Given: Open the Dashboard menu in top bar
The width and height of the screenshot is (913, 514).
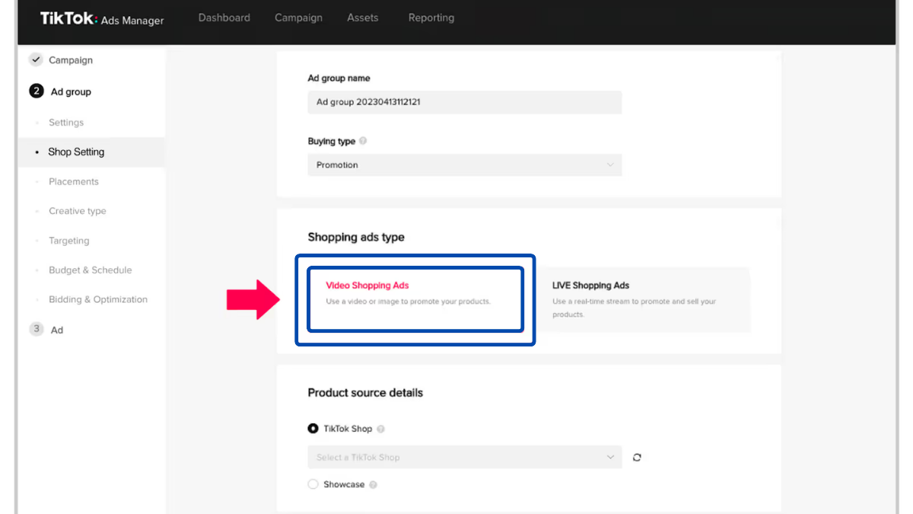Looking at the screenshot, I should (x=224, y=18).
